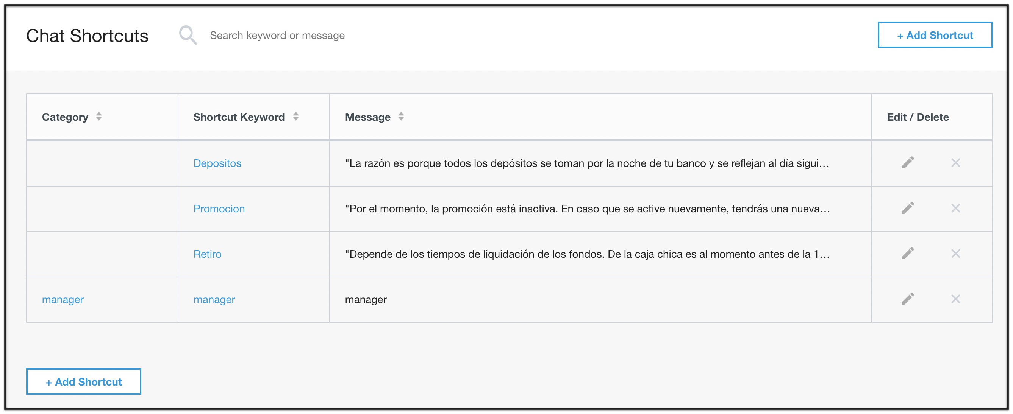Focus the Search keyword or message field
1013x414 pixels.
tap(354, 35)
